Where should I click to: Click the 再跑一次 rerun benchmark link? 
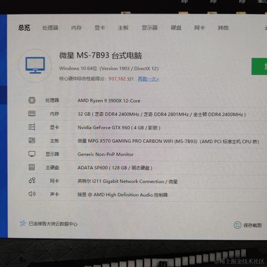(x=149, y=79)
